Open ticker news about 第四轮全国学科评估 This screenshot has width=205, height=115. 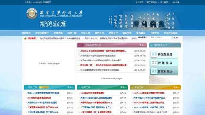tap(106, 38)
